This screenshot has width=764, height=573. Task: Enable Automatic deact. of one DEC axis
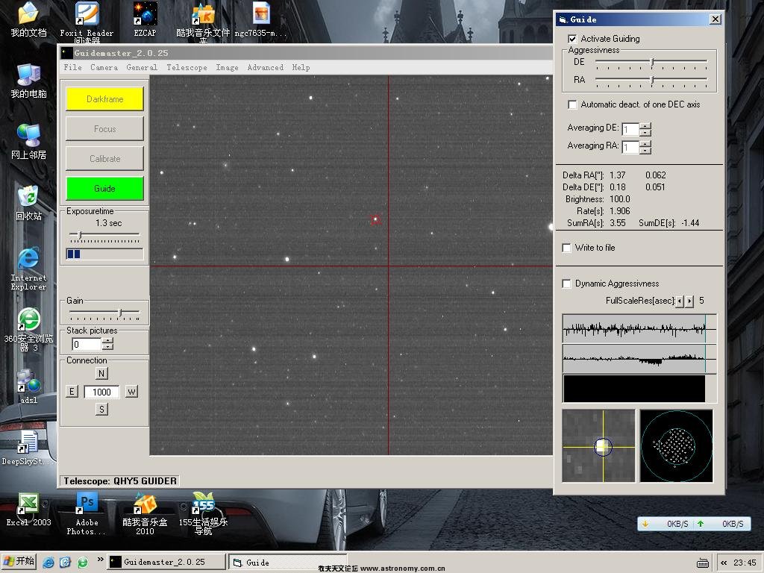(572, 104)
